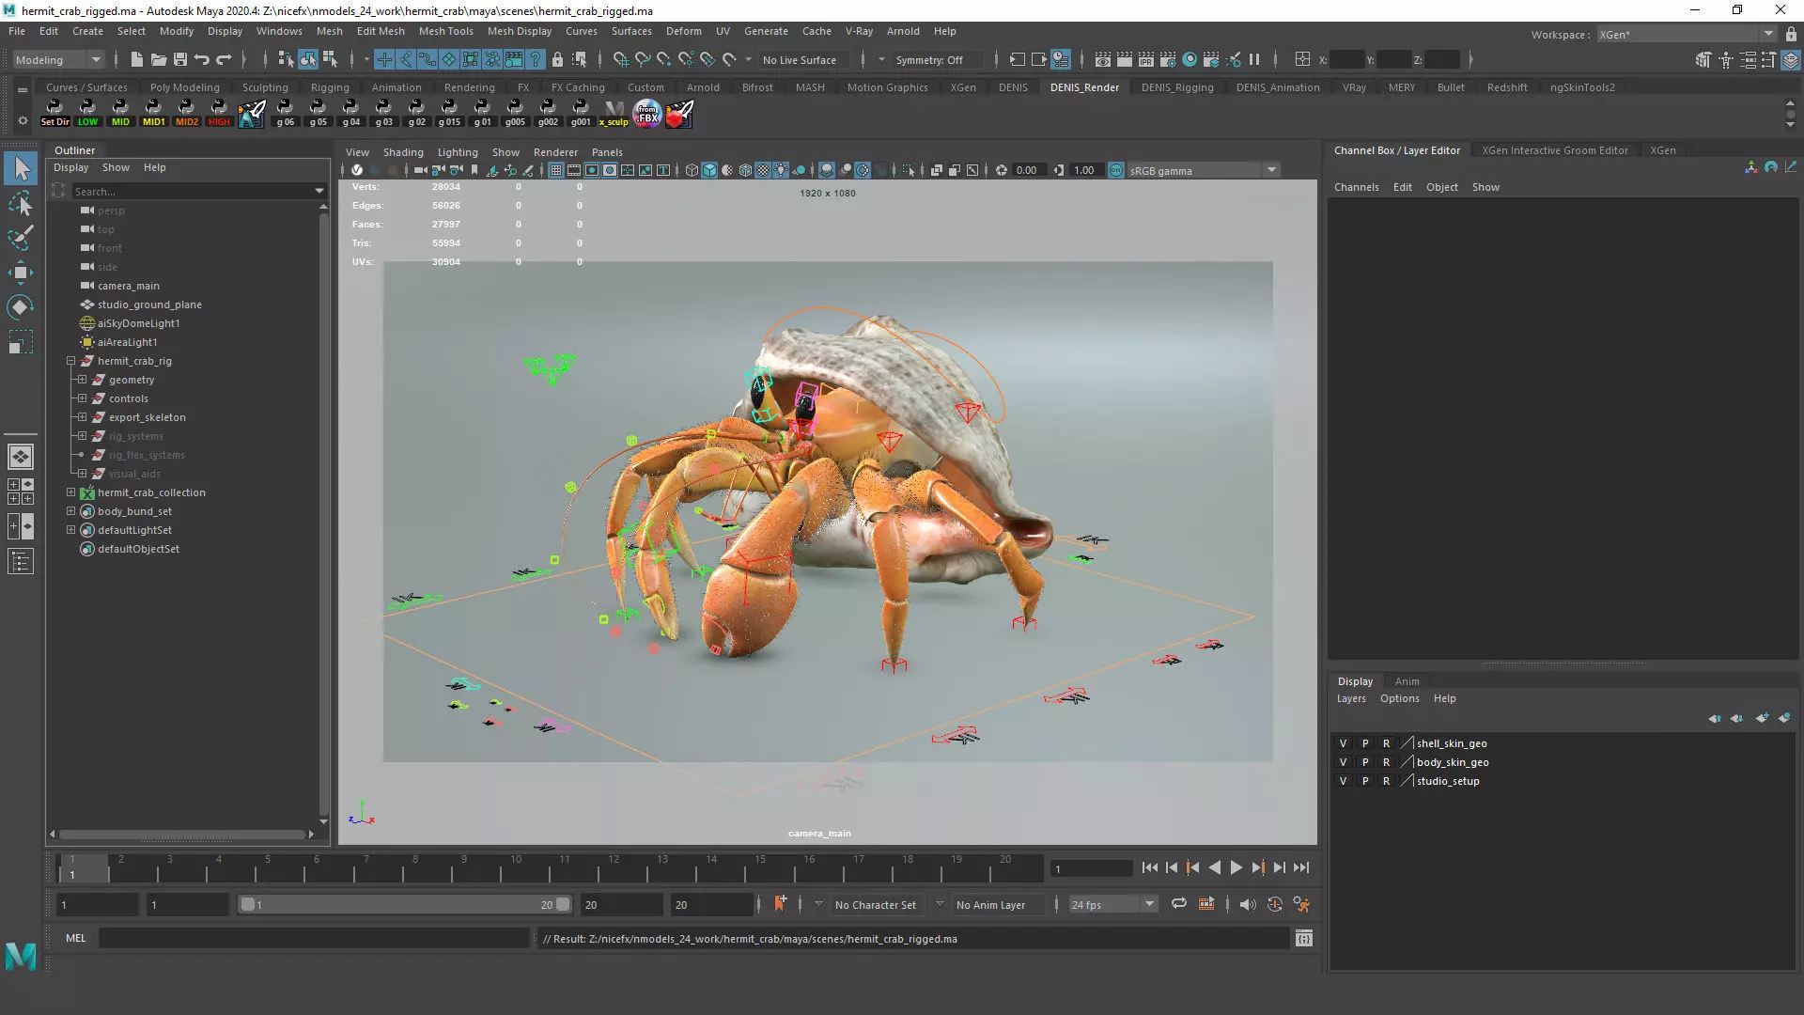1804x1015 pixels.
Task: Click the Snap to grids icon
Action: (620, 59)
